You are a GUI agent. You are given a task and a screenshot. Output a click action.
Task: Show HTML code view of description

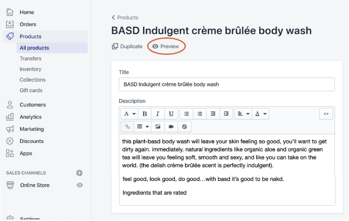coord(326,114)
